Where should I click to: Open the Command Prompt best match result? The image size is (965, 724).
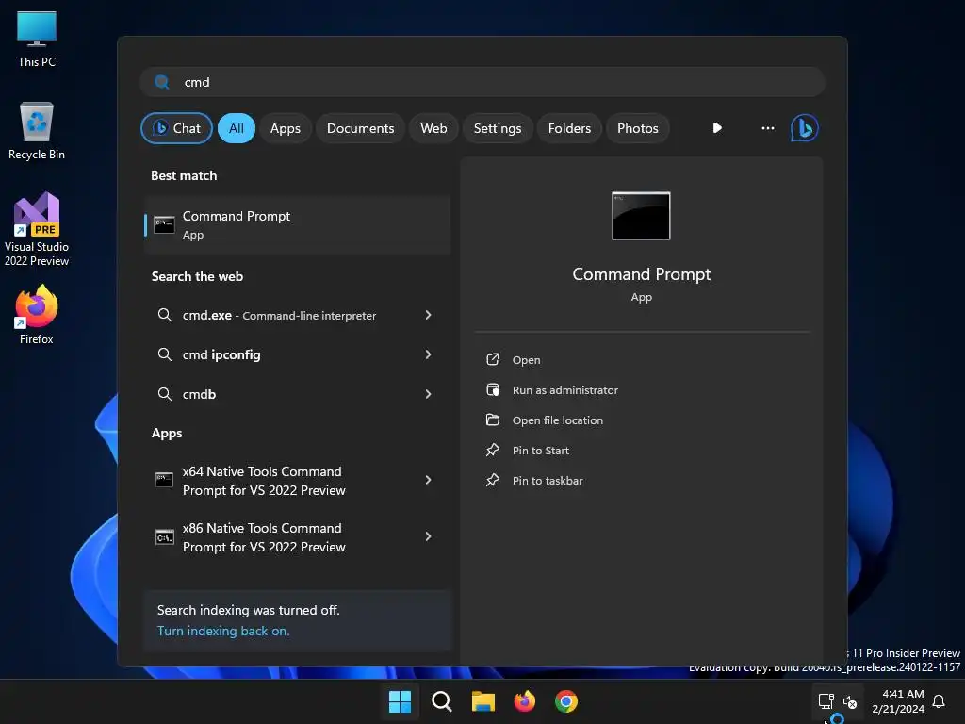point(297,225)
